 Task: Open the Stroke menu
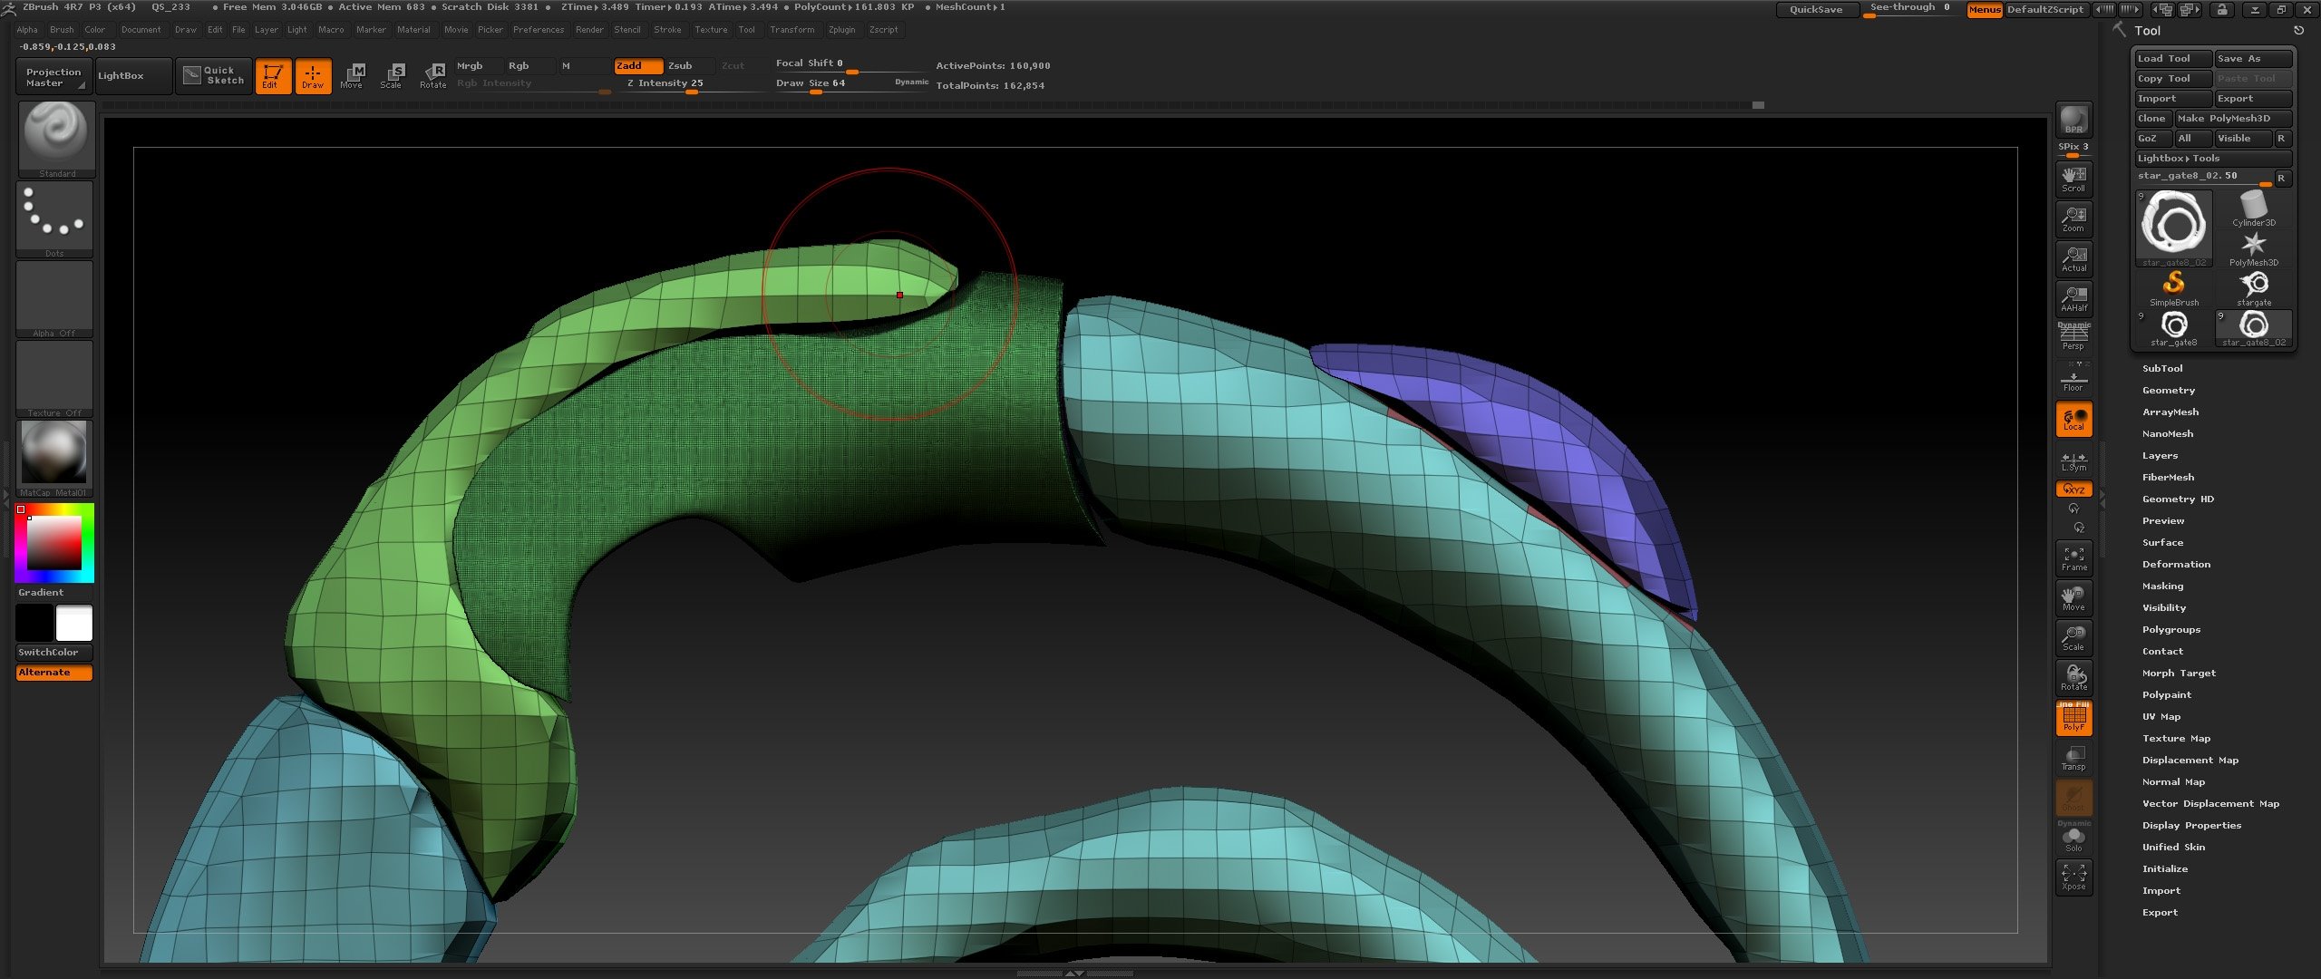pyautogui.click(x=667, y=29)
